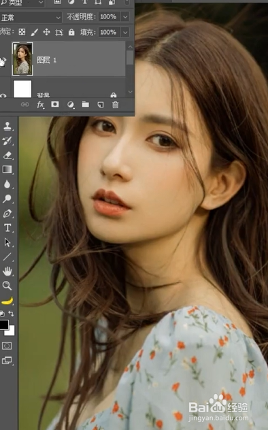Click layers panel scrollbar down arrow
268x430 pixels.
point(130,92)
